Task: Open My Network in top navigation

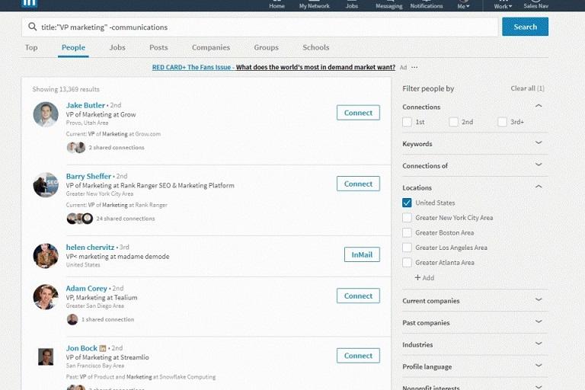Action: coord(314,5)
